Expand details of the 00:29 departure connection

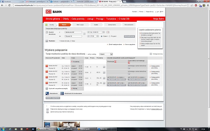[x=47, y=83]
